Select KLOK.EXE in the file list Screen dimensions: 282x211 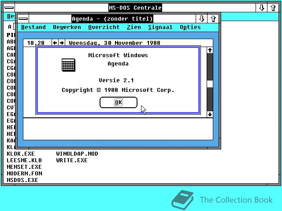tap(21, 154)
